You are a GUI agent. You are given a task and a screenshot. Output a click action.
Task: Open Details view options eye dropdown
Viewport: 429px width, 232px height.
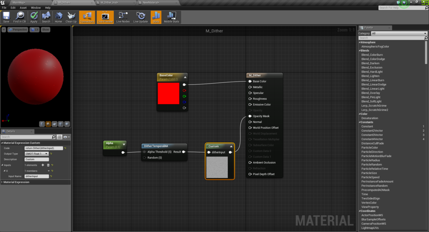[67, 137]
